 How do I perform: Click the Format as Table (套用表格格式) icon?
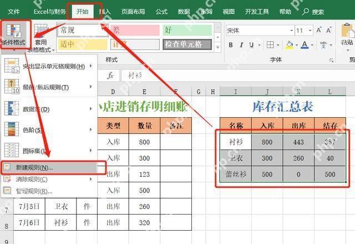click(x=40, y=30)
